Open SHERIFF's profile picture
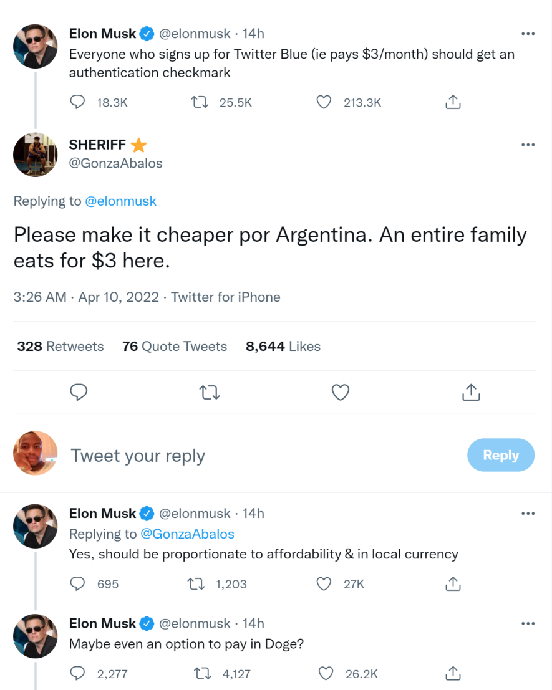The width and height of the screenshot is (552, 690). [36, 154]
